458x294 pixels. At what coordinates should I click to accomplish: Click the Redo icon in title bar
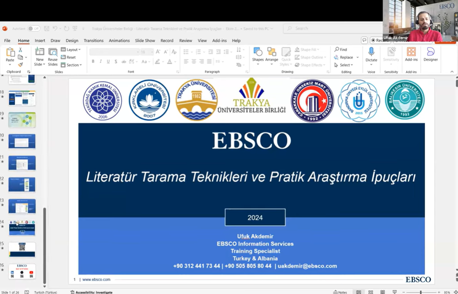coord(66,28)
